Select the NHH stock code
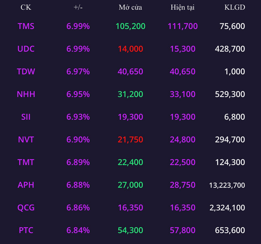Image resolution: width=261 pixels, height=244 pixels. 26,94
